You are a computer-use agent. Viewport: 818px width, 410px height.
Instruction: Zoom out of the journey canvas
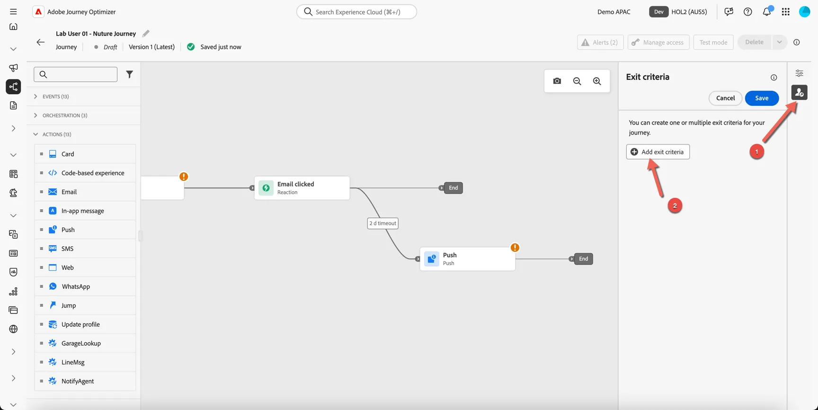577,81
